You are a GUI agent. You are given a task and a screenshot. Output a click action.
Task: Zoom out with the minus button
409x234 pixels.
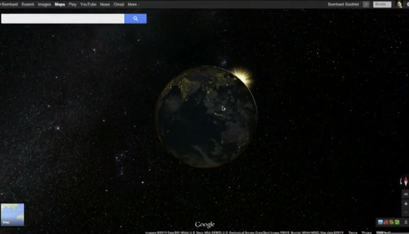(406, 212)
